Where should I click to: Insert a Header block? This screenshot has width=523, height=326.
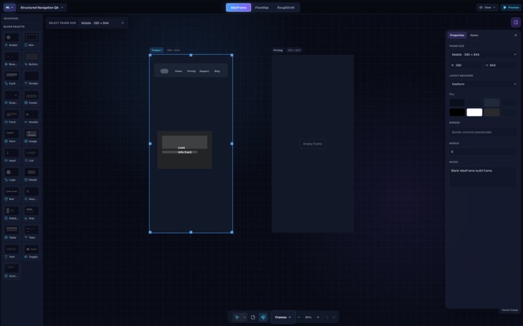click(31, 118)
